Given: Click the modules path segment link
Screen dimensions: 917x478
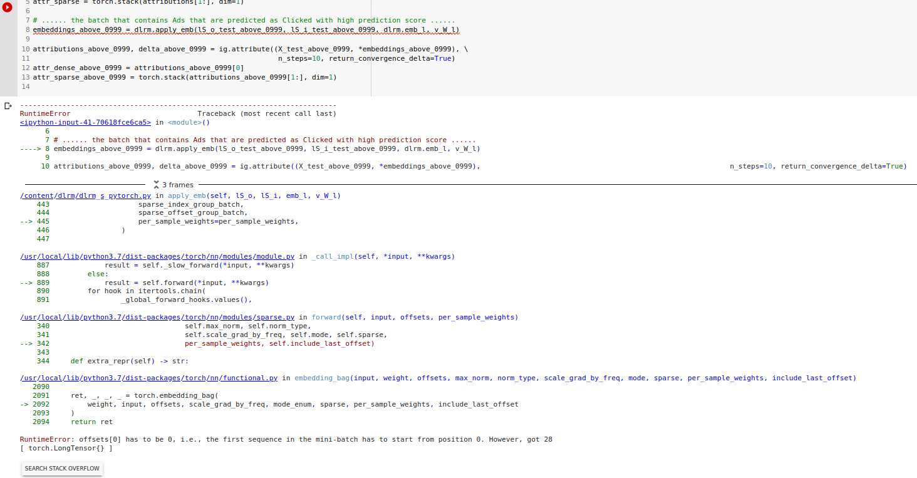Looking at the screenshot, I should click(236, 256).
